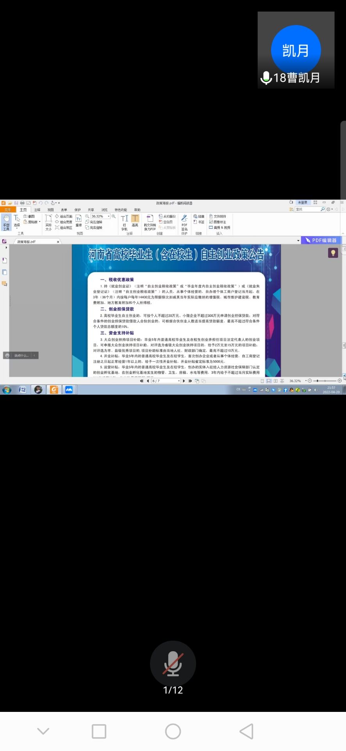Switch to the Protect ribbon tab
346x751 pixels.
pos(77,210)
